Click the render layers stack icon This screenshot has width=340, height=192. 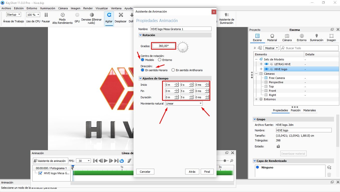(329, 167)
